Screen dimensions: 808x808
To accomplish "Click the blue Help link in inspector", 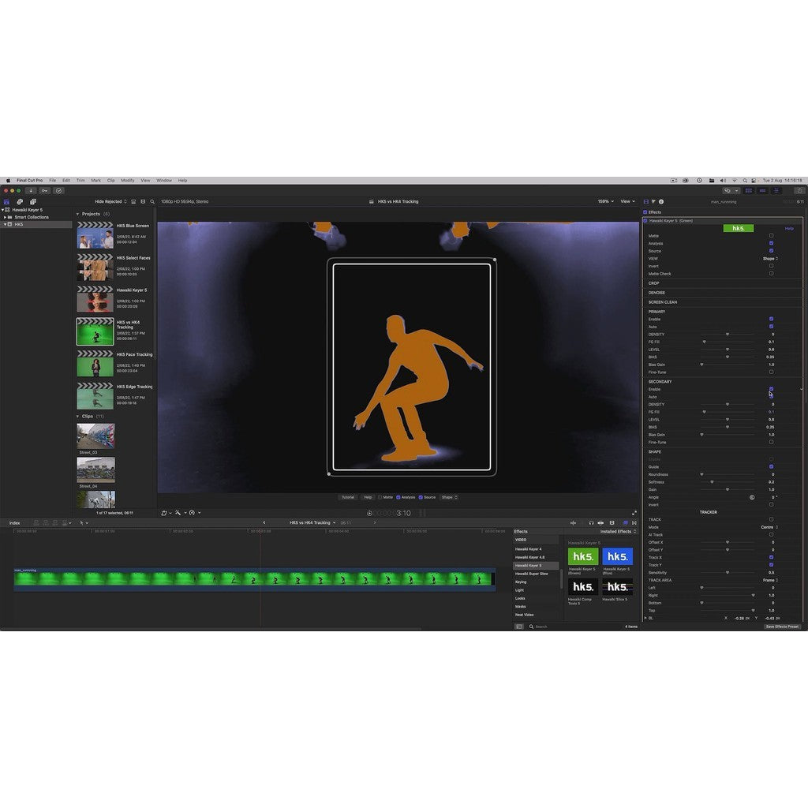I will (x=789, y=228).
